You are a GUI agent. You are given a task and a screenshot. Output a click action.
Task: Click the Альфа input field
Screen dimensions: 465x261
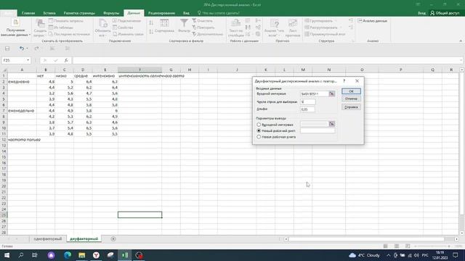click(307, 109)
